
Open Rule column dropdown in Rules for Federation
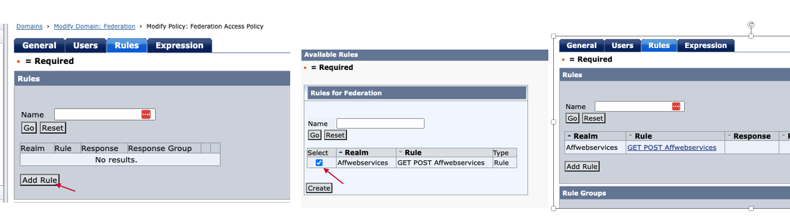pos(401,153)
